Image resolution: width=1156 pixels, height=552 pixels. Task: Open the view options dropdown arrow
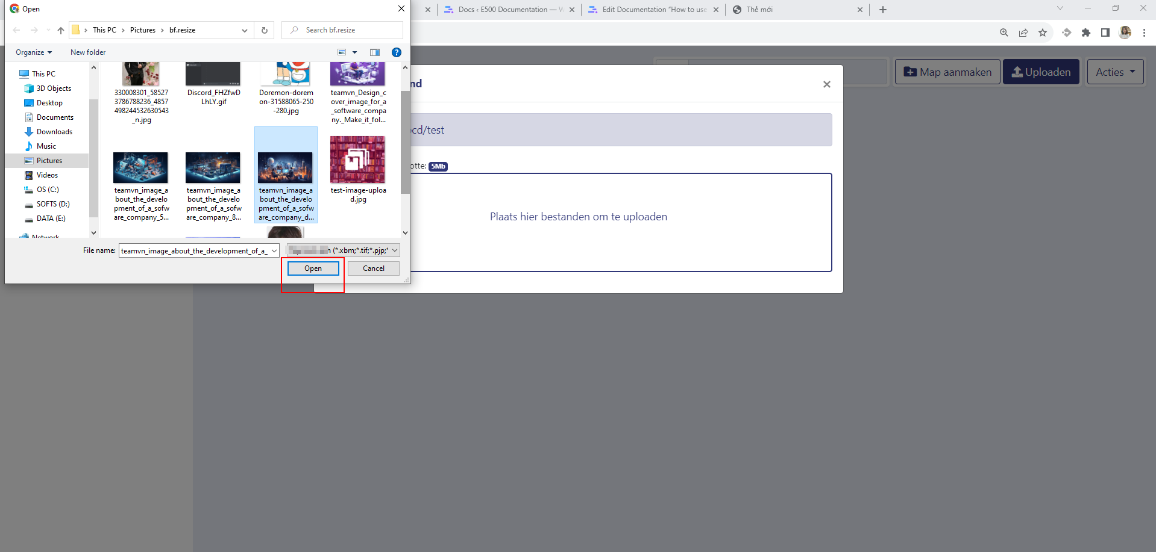pyautogui.click(x=354, y=52)
